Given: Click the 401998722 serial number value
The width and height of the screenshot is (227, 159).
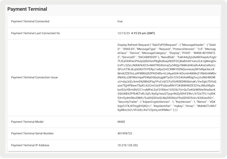Looking at the screenshot, I should coord(125,133).
